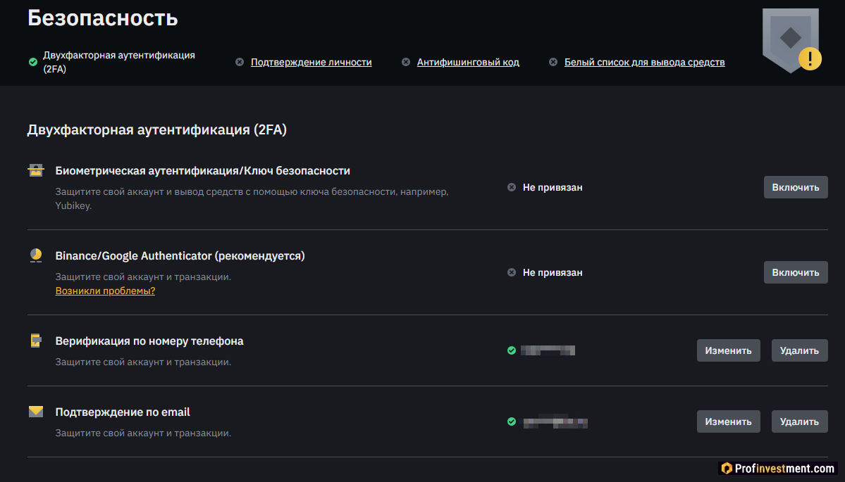Click the not-bound cross icon in Authenticator row

(512, 272)
